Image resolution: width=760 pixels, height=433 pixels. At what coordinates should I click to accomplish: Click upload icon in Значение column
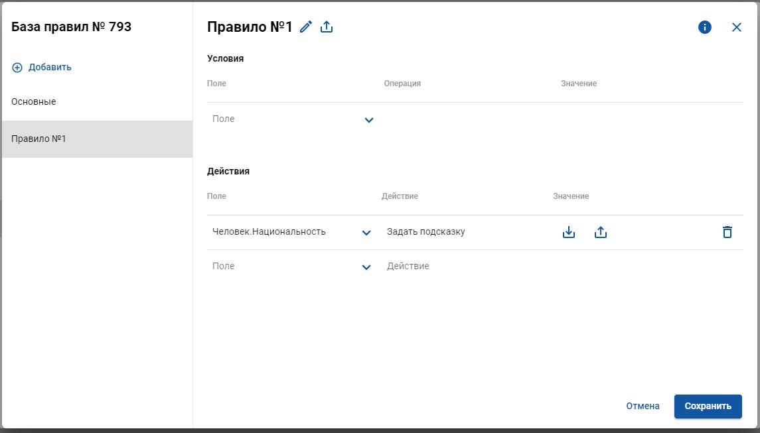click(601, 233)
